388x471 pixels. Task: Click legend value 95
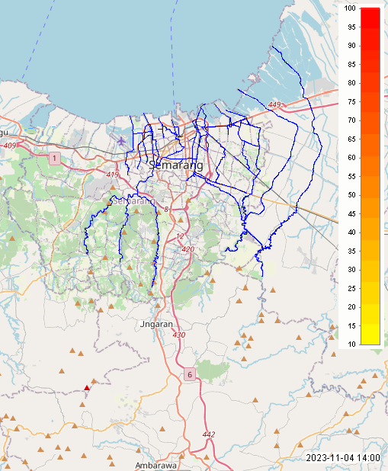(352, 27)
